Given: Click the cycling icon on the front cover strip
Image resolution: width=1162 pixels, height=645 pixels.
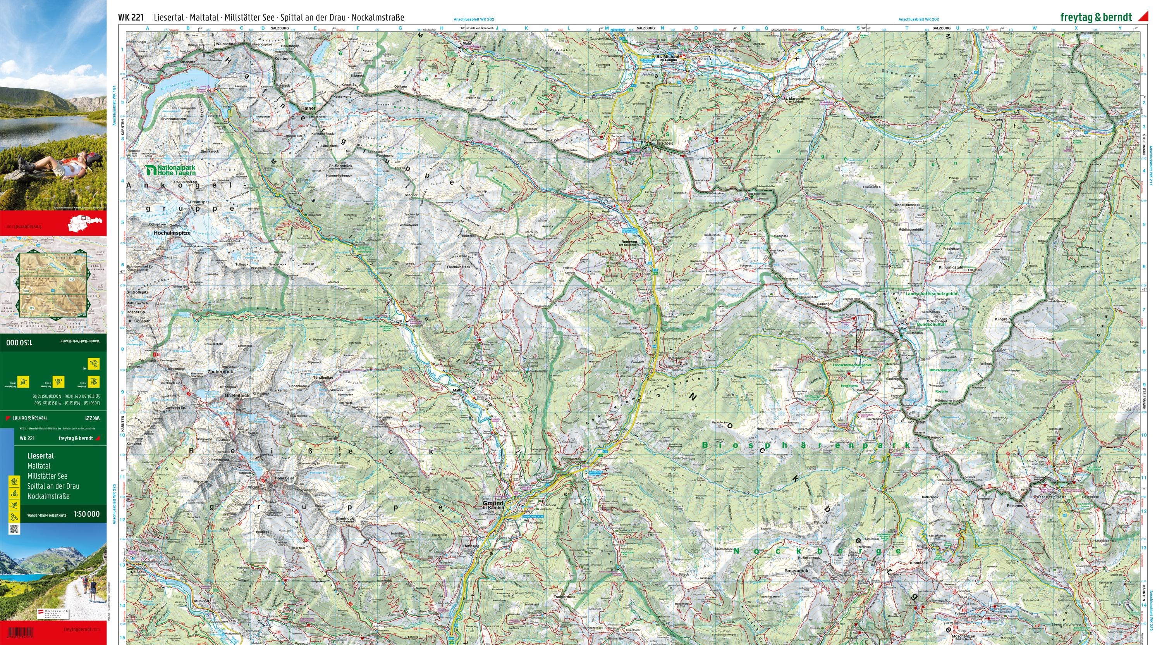Looking at the screenshot, I should click(x=14, y=493).
